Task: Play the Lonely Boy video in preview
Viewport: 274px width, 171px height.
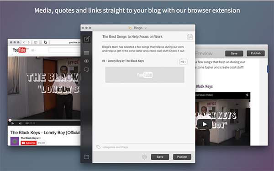Action: [205, 124]
